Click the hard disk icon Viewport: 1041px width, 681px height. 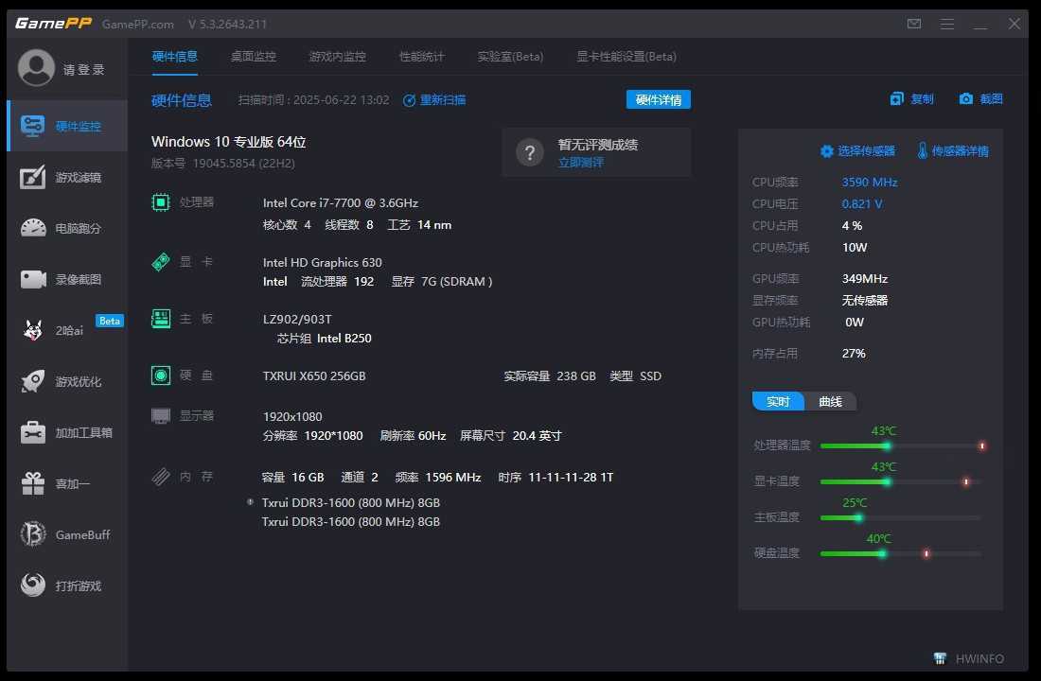[x=161, y=375]
